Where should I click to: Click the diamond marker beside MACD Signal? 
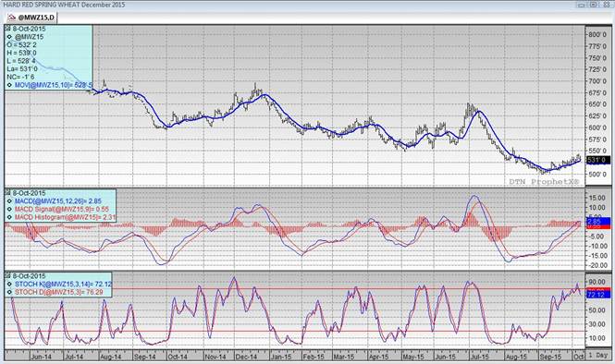coord(9,209)
